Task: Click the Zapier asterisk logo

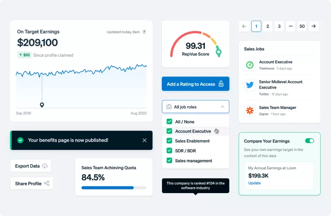Action: click(250, 111)
